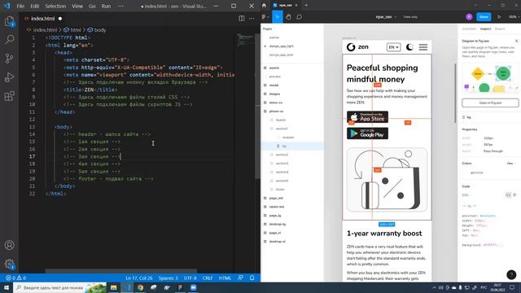Switch to the index.html editor tab
This screenshot has height=293, width=521.
43,19
